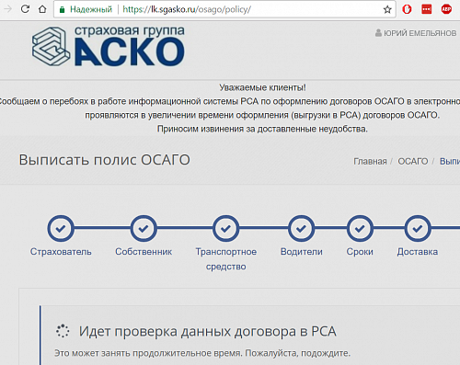Click the forward navigation arrow

(x=7, y=9)
